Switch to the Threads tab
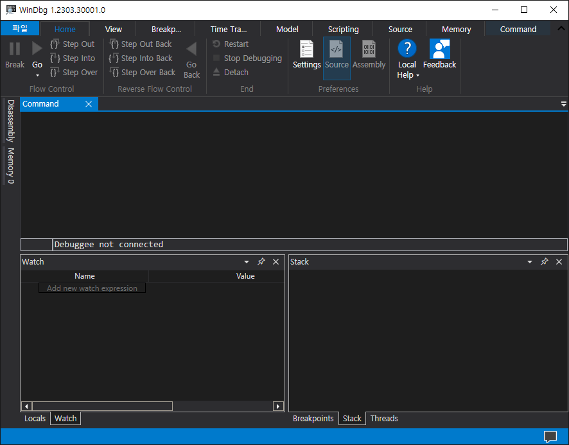This screenshot has width=569, height=445. (x=384, y=419)
